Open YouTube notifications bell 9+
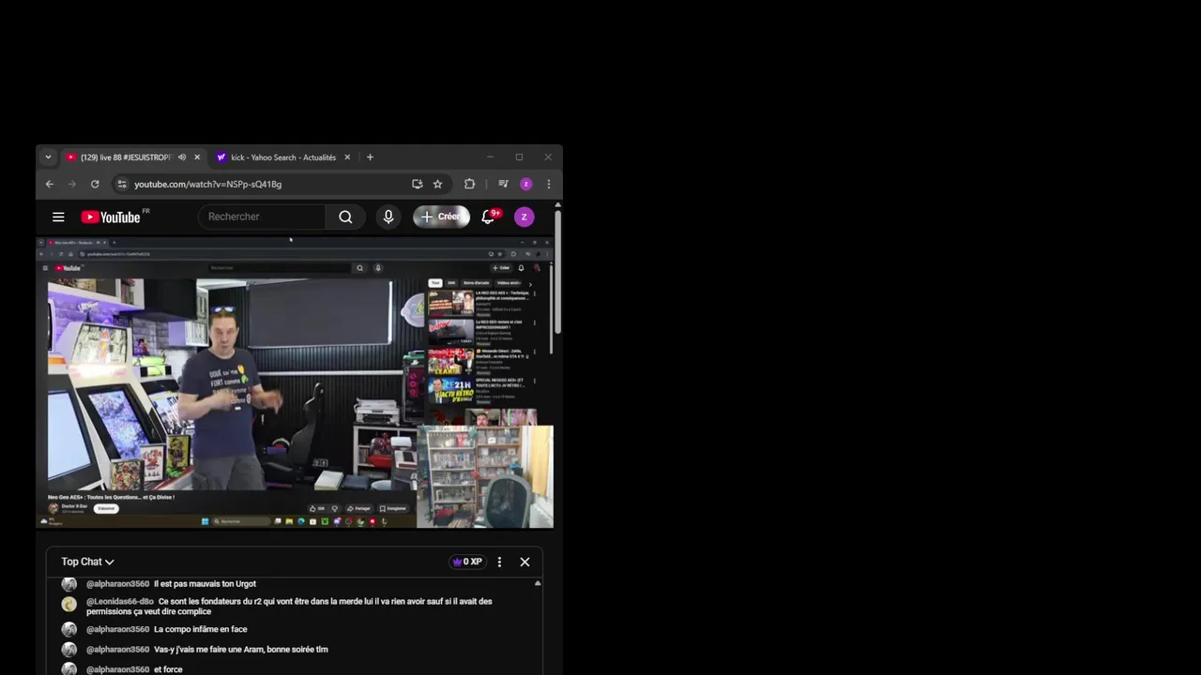1201x675 pixels. pyautogui.click(x=488, y=217)
